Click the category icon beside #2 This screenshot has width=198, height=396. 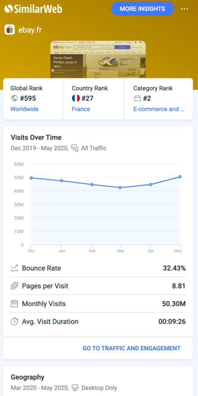point(137,99)
